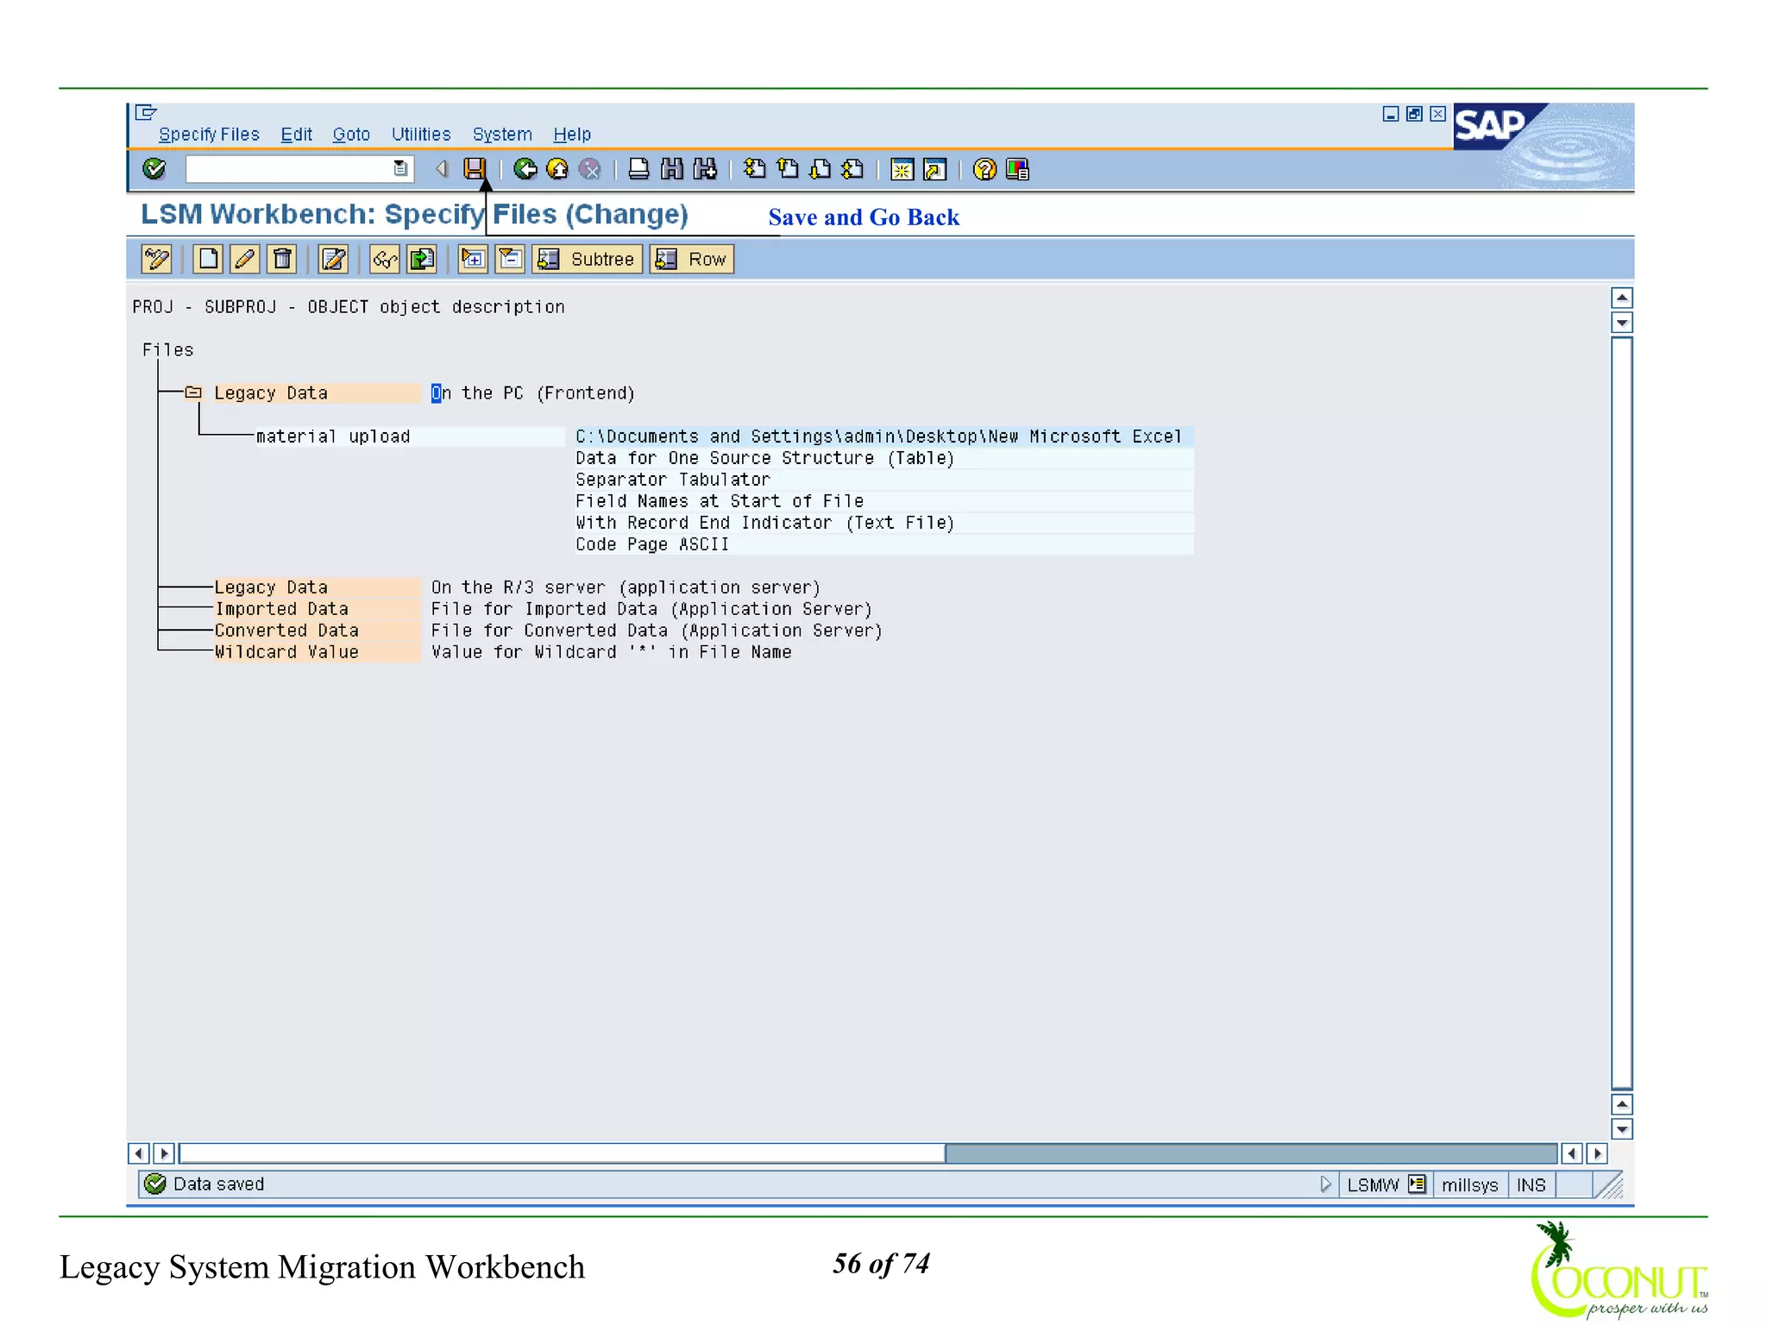Click the top scroll up arrow
This screenshot has width=1767, height=1325.
(1622, 298)
